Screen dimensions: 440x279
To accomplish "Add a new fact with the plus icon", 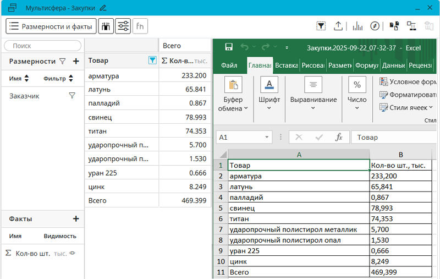I will click(x=76, y=219).
